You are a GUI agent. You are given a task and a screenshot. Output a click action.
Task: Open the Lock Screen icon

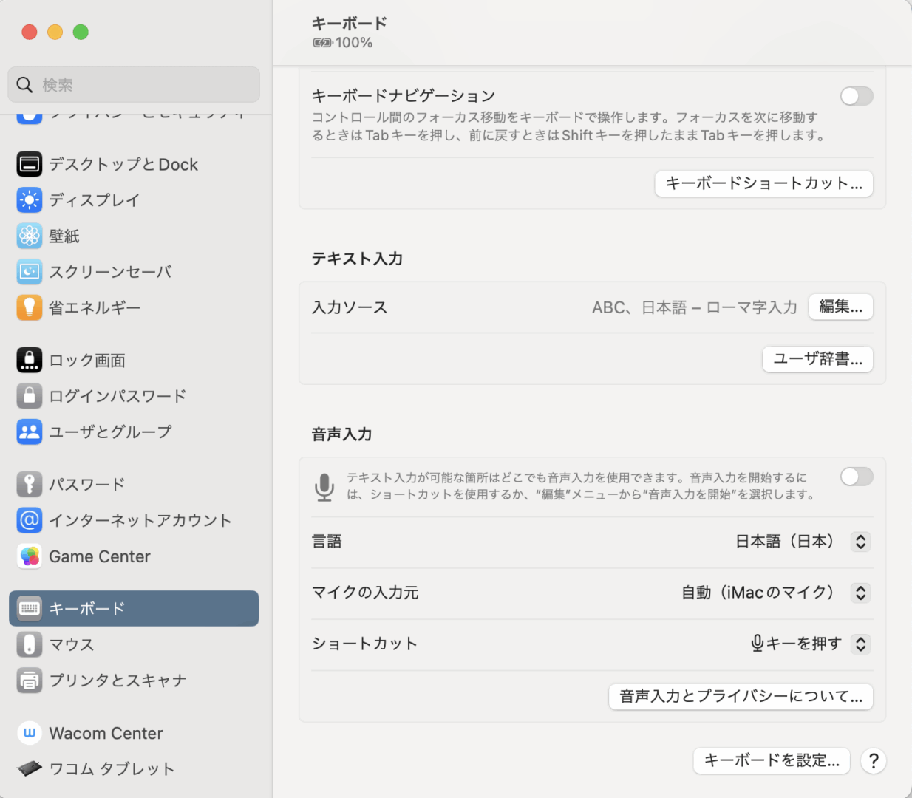pos(30,360)
